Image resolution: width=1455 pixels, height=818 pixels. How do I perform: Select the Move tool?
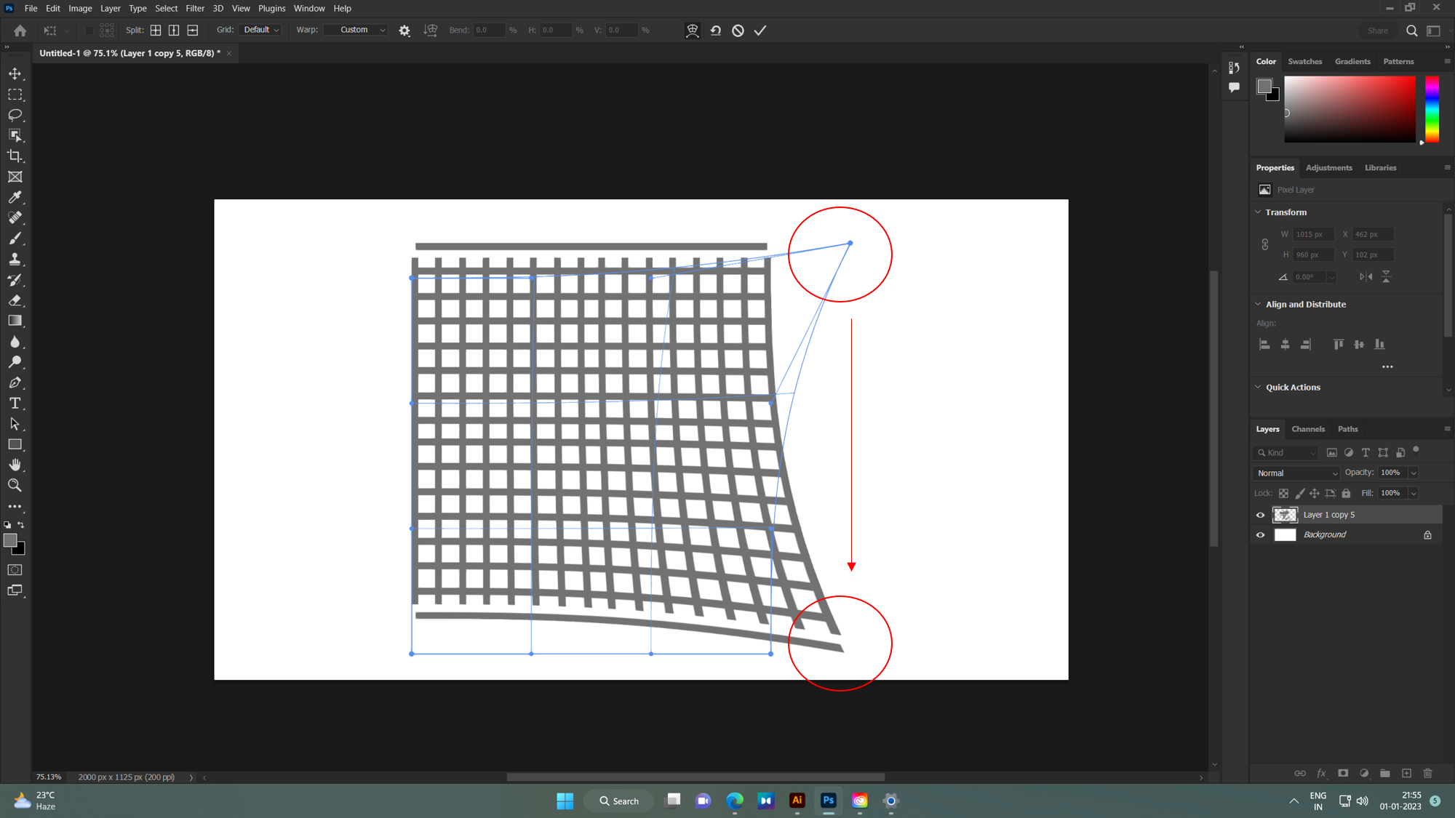[x=15, y=73]
